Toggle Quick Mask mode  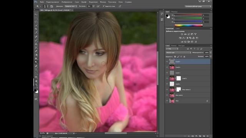36,95
